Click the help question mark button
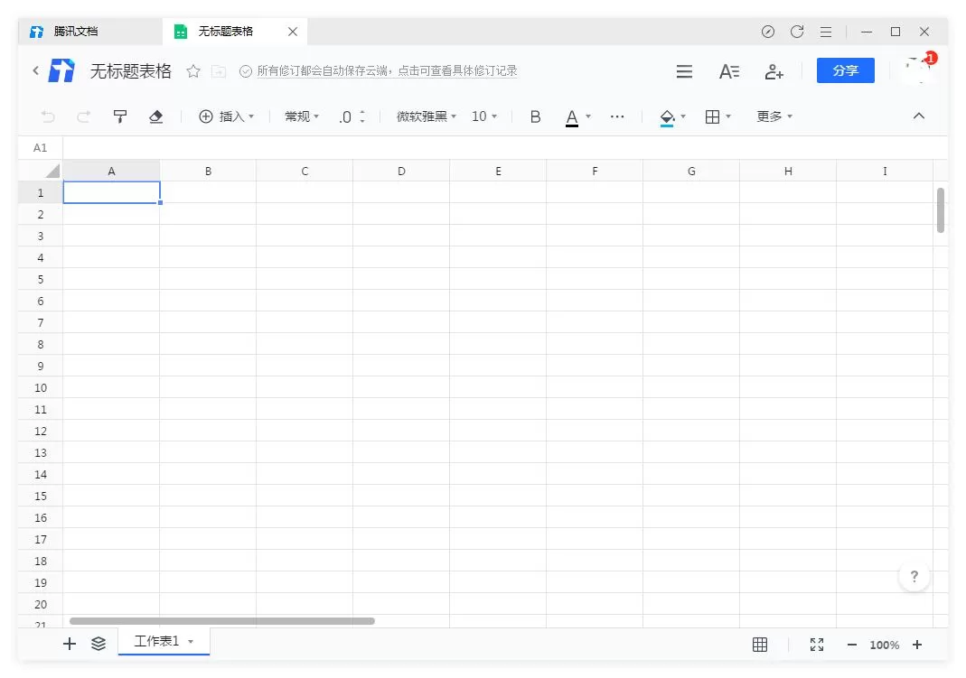The image size is (966, 678). coord(914,576)
